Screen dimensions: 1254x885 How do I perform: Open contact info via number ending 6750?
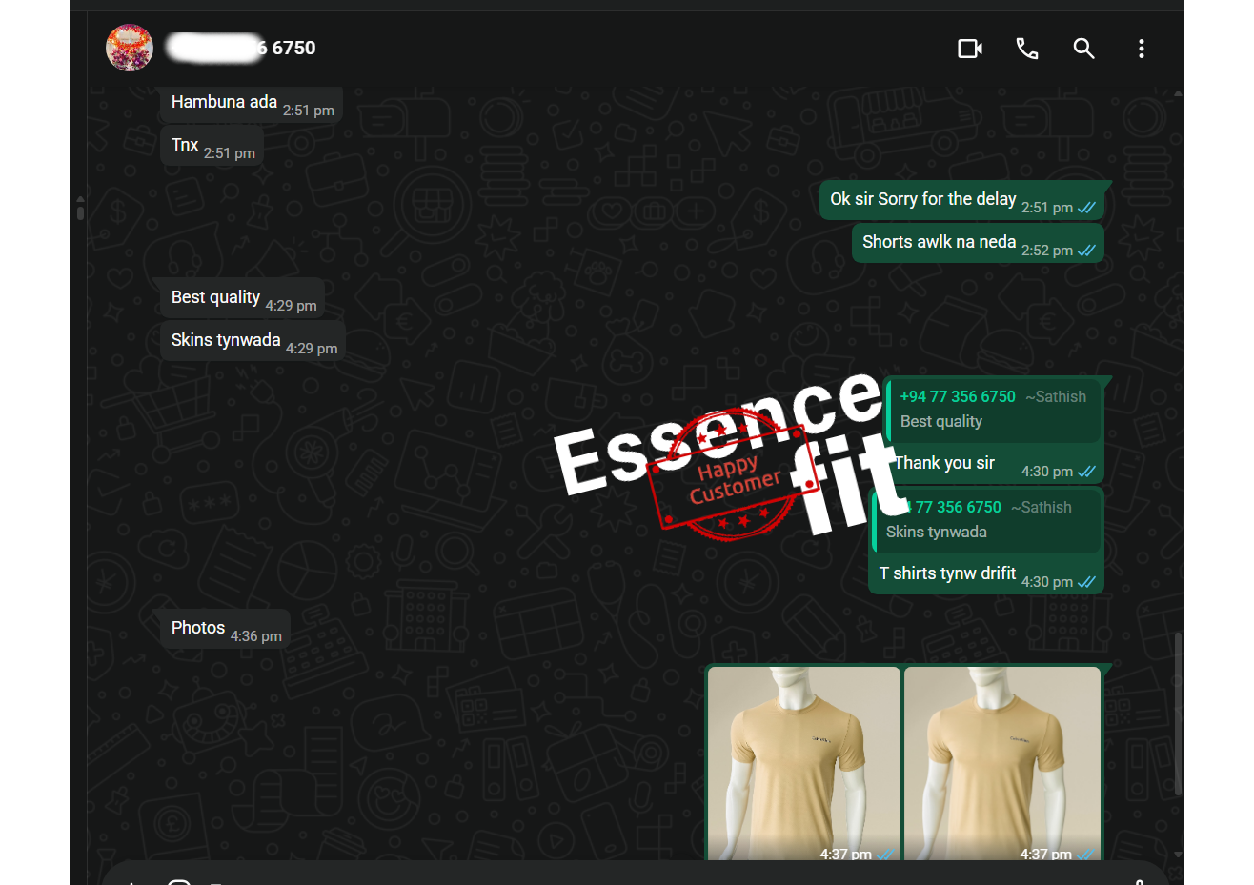coord(241,48)
